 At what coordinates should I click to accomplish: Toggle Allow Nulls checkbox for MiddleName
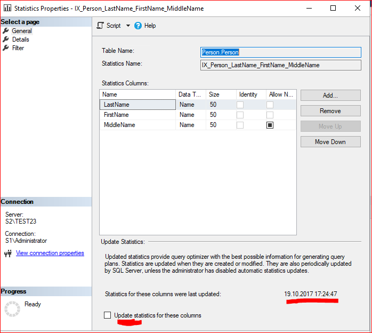[x=270, y=125]
